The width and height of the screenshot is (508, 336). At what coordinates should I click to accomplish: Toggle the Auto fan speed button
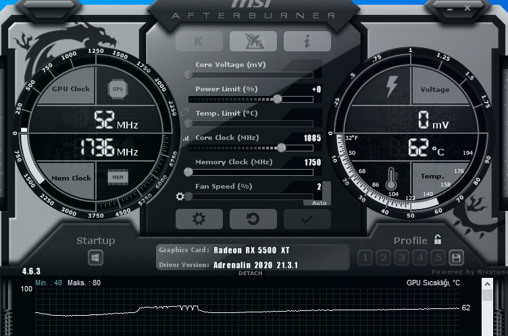coord(319,203)
